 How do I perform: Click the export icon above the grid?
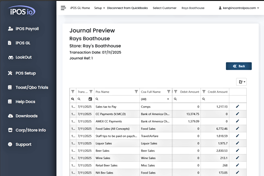tap(241, 82)
